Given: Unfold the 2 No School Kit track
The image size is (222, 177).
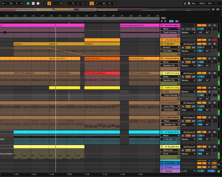Looking at the screenshot, I should point(162,40).
